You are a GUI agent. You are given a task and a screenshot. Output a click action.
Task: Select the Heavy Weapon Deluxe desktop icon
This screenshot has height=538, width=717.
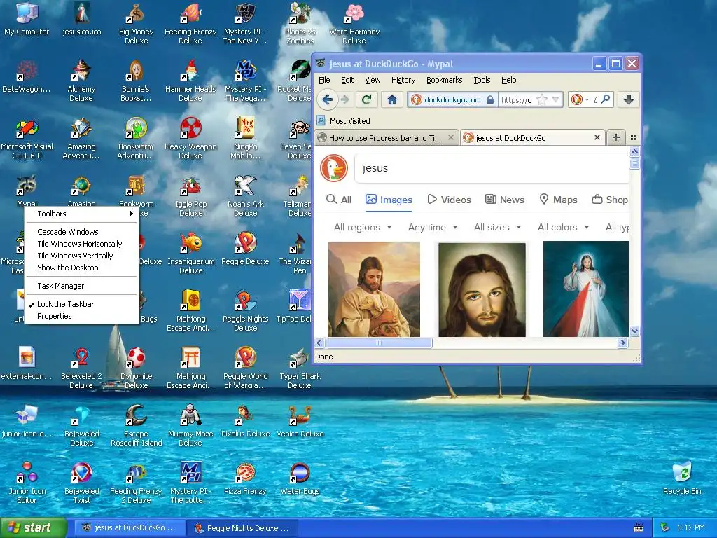[x=190, y=139]
